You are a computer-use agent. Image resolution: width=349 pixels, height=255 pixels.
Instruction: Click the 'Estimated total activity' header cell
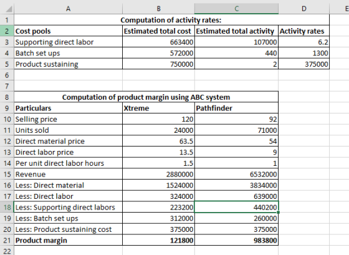point(236,31)
